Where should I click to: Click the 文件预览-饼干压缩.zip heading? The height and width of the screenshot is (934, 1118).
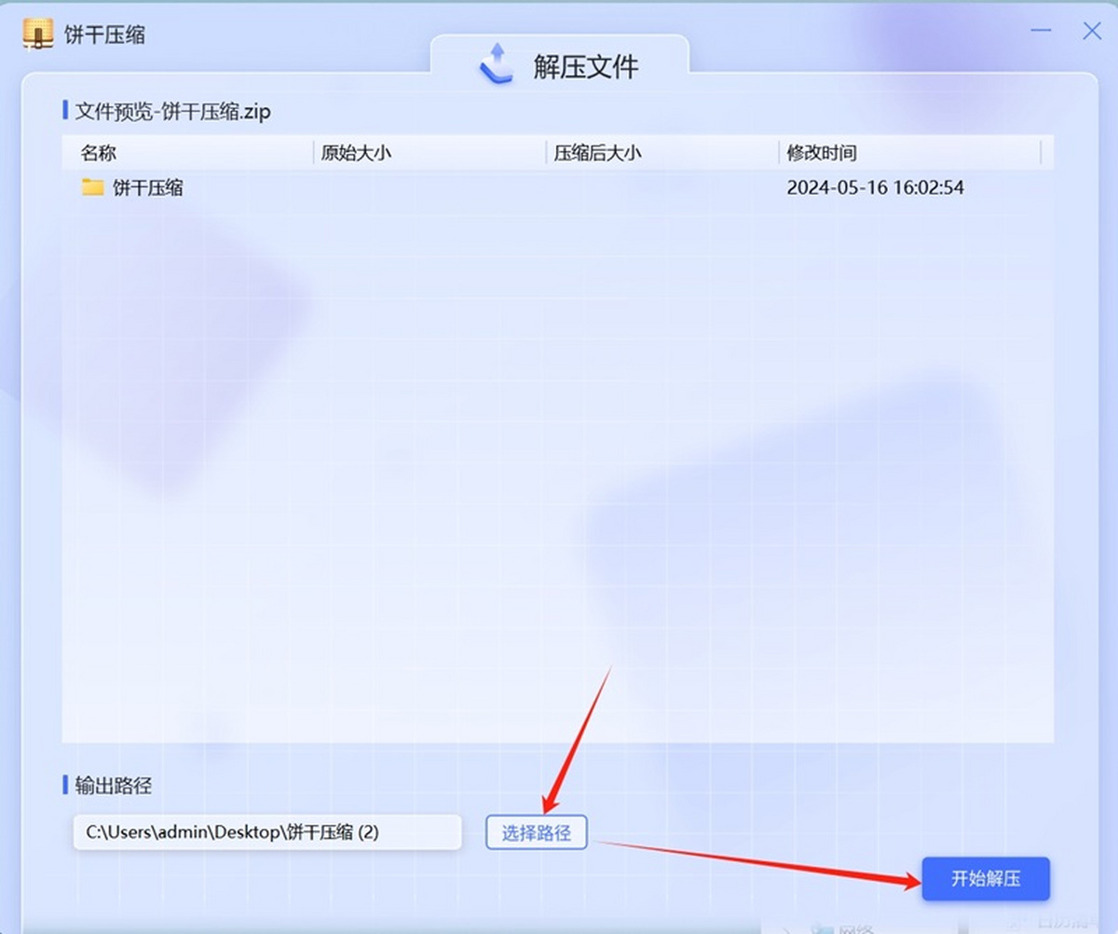[173, 113]
